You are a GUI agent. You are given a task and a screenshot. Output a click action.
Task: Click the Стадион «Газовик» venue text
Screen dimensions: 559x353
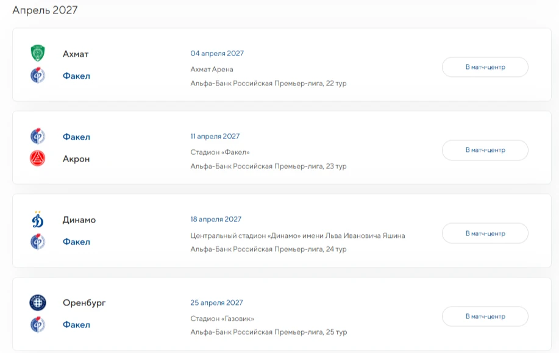tap(222, 318)
